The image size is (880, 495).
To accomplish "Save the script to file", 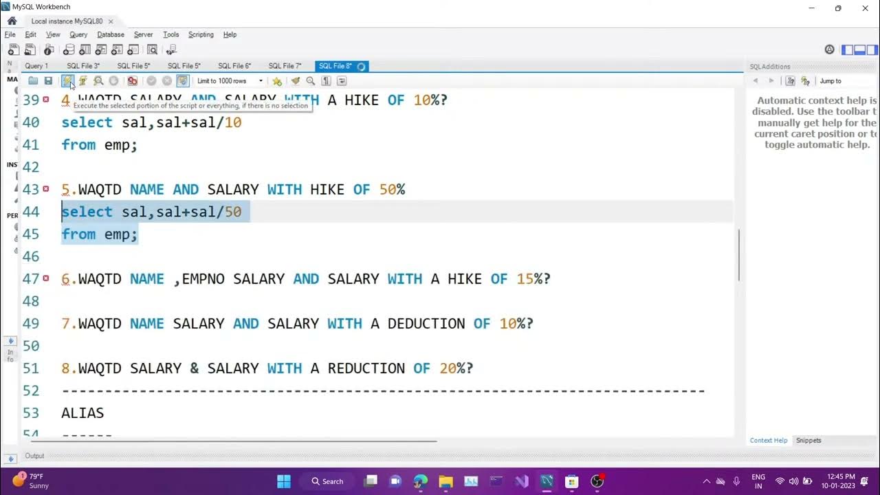I will (x=48, y=81).
